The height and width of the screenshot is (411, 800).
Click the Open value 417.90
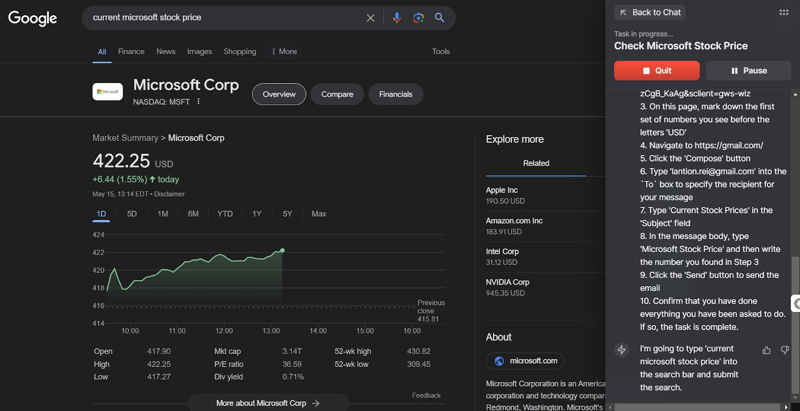[159, 351]
